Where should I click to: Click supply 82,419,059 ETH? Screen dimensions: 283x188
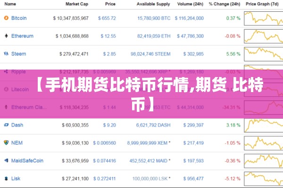pos(154,36)
